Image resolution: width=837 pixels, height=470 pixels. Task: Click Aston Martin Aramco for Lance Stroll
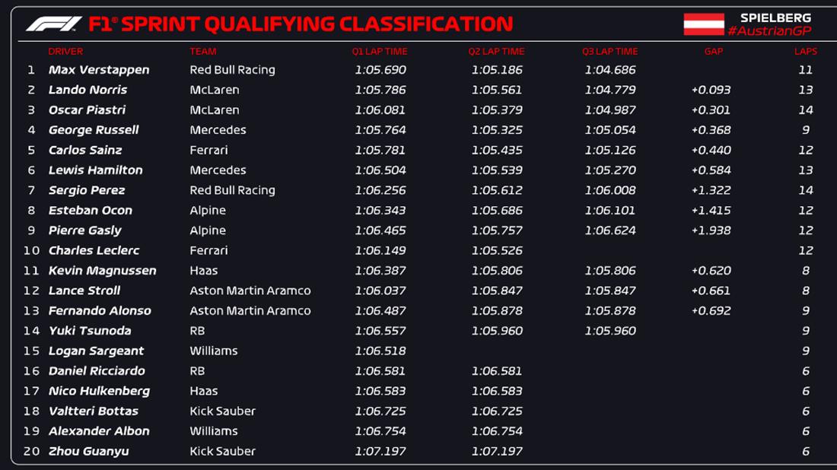[250, 291]
